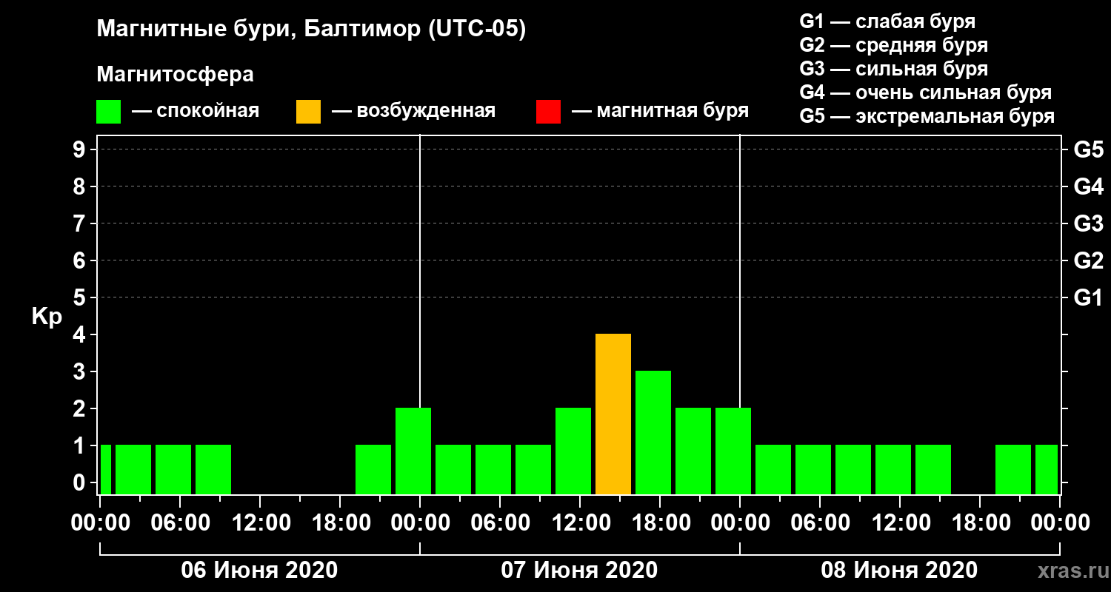1111x592 pixels.
Task: Click the '06:00' time label for 06 Июня
Action: pos(181,522)
